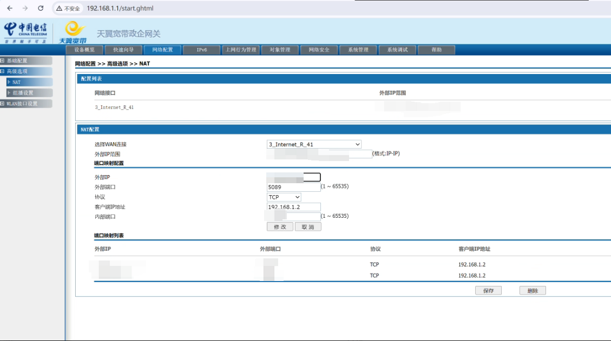Viewport: 611px width, 341px height.
Task: Reload the router page
Action: coord(41,8)
